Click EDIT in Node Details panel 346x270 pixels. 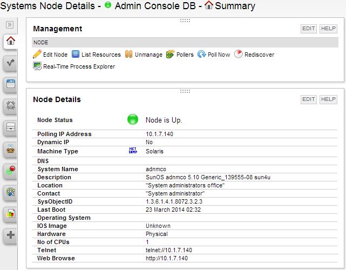309,99
